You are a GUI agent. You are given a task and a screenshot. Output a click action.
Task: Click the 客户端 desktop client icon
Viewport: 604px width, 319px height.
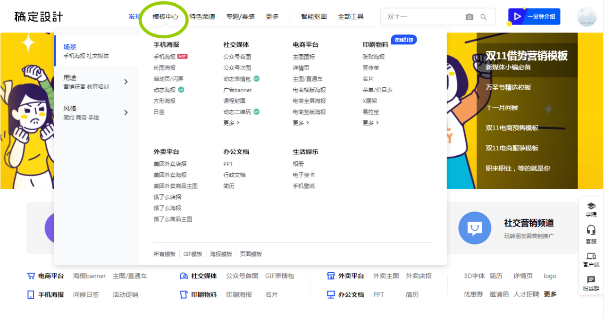[591, 259]
